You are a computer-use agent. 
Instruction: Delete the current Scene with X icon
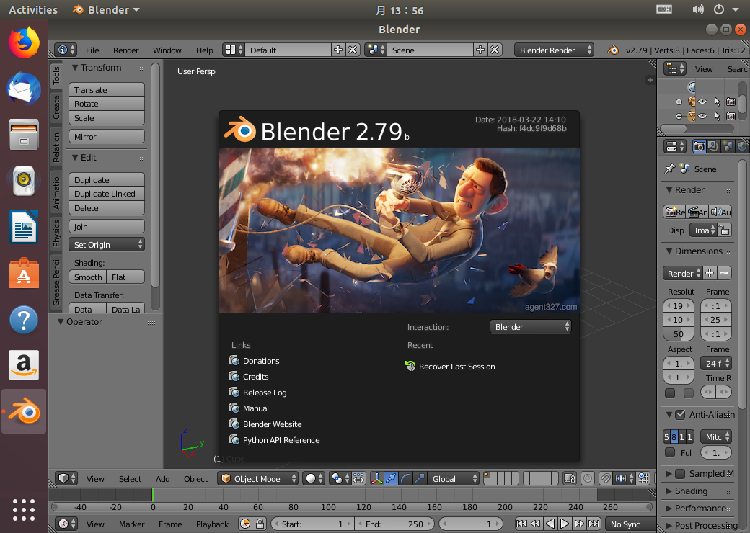pos(495,50)
